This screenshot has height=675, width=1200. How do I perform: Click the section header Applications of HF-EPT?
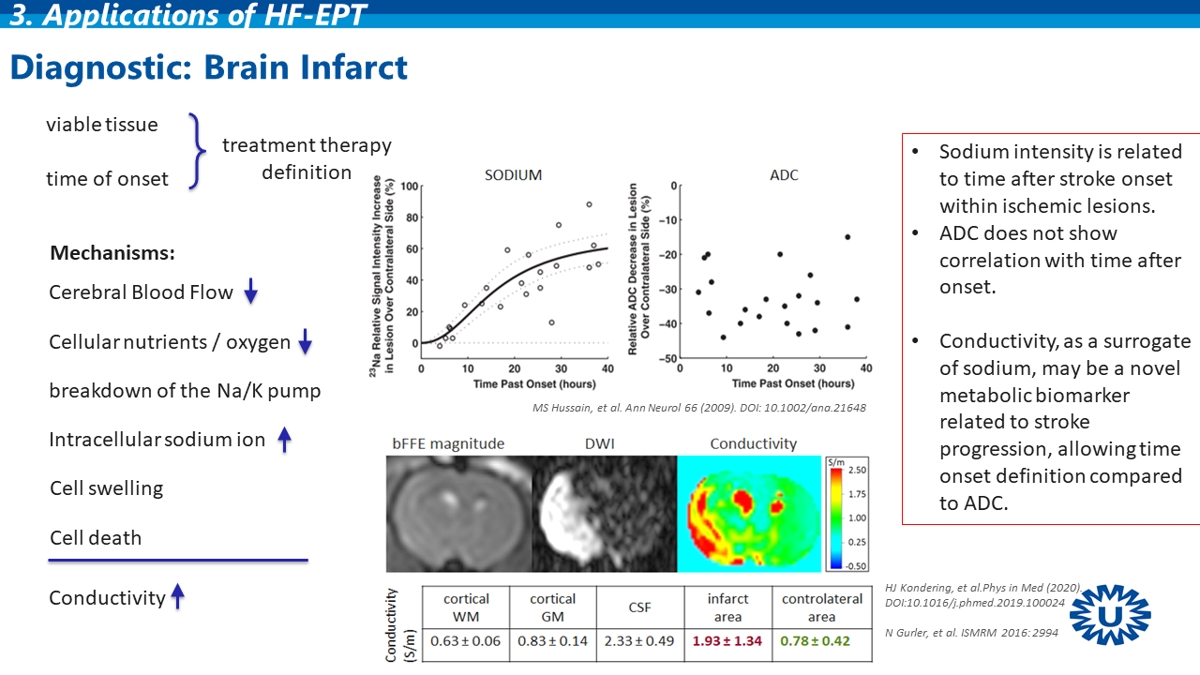188,13
